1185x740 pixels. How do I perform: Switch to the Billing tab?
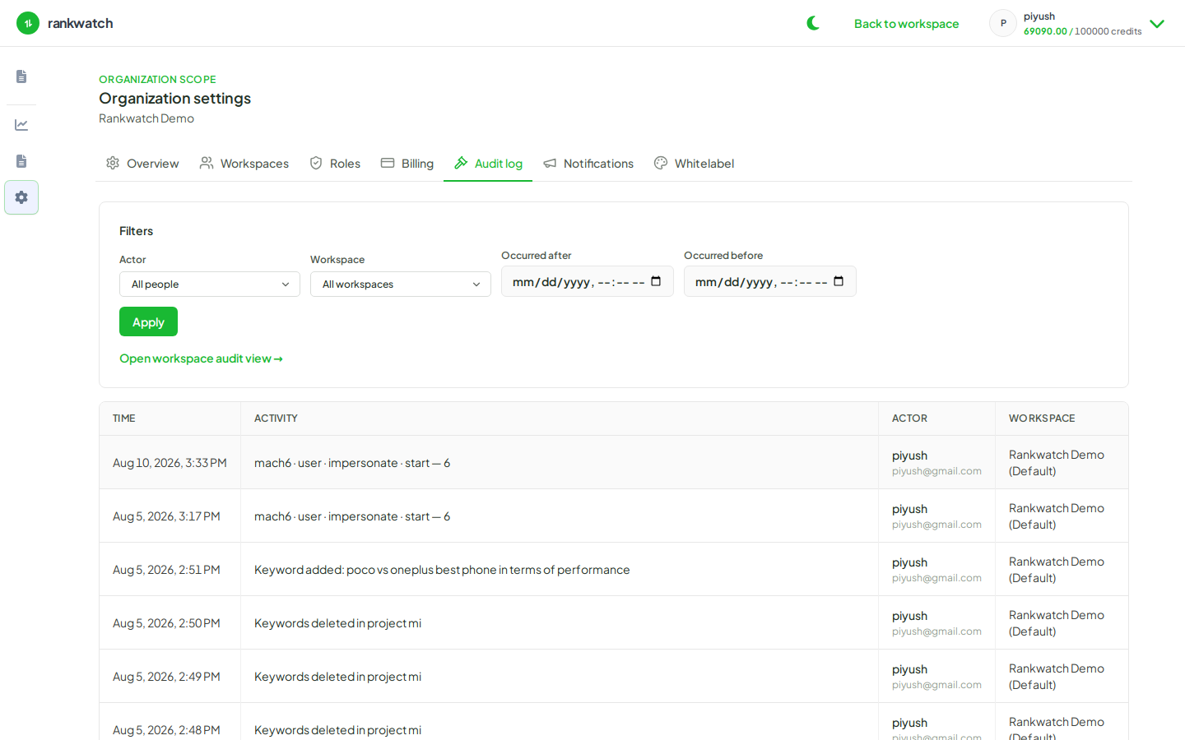(x=407, y=164)
